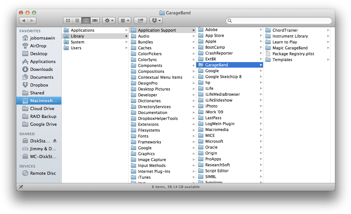Select the Jimmy & D... shared computer
The image size is (351, 214).
[39, 149]
